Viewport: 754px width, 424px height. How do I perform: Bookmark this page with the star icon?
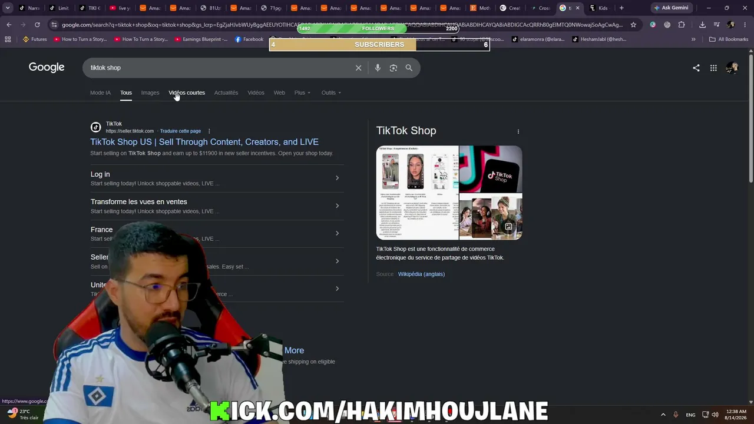[x=633, y=25]
